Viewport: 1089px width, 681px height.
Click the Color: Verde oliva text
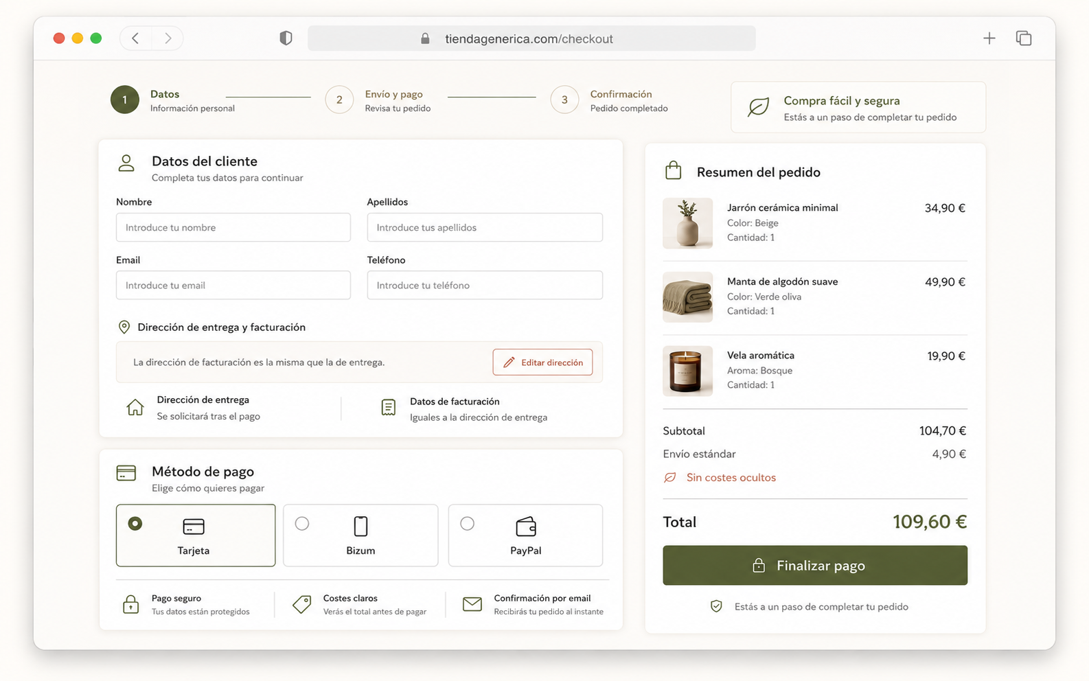click(764, 297)
